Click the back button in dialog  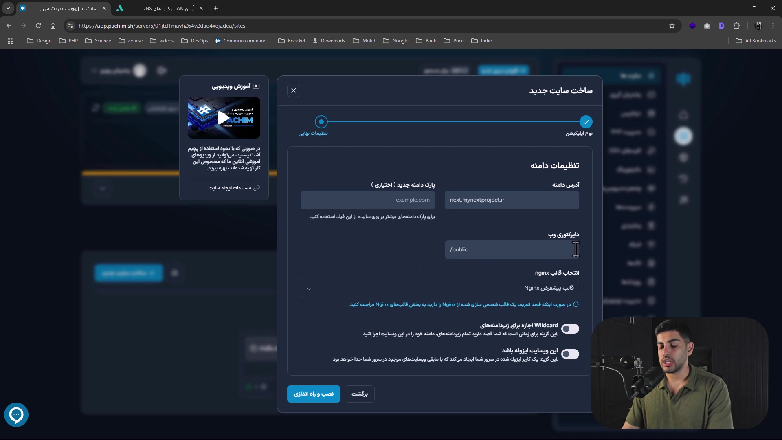click(359, 394)
